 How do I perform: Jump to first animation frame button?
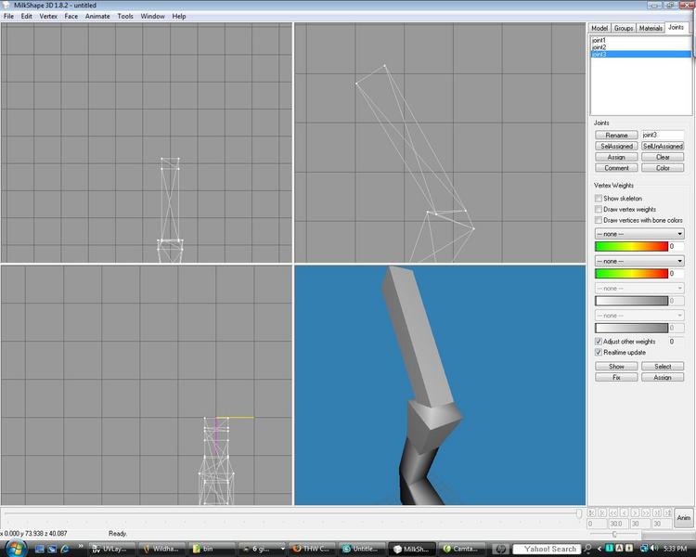(x=591, y=512)
